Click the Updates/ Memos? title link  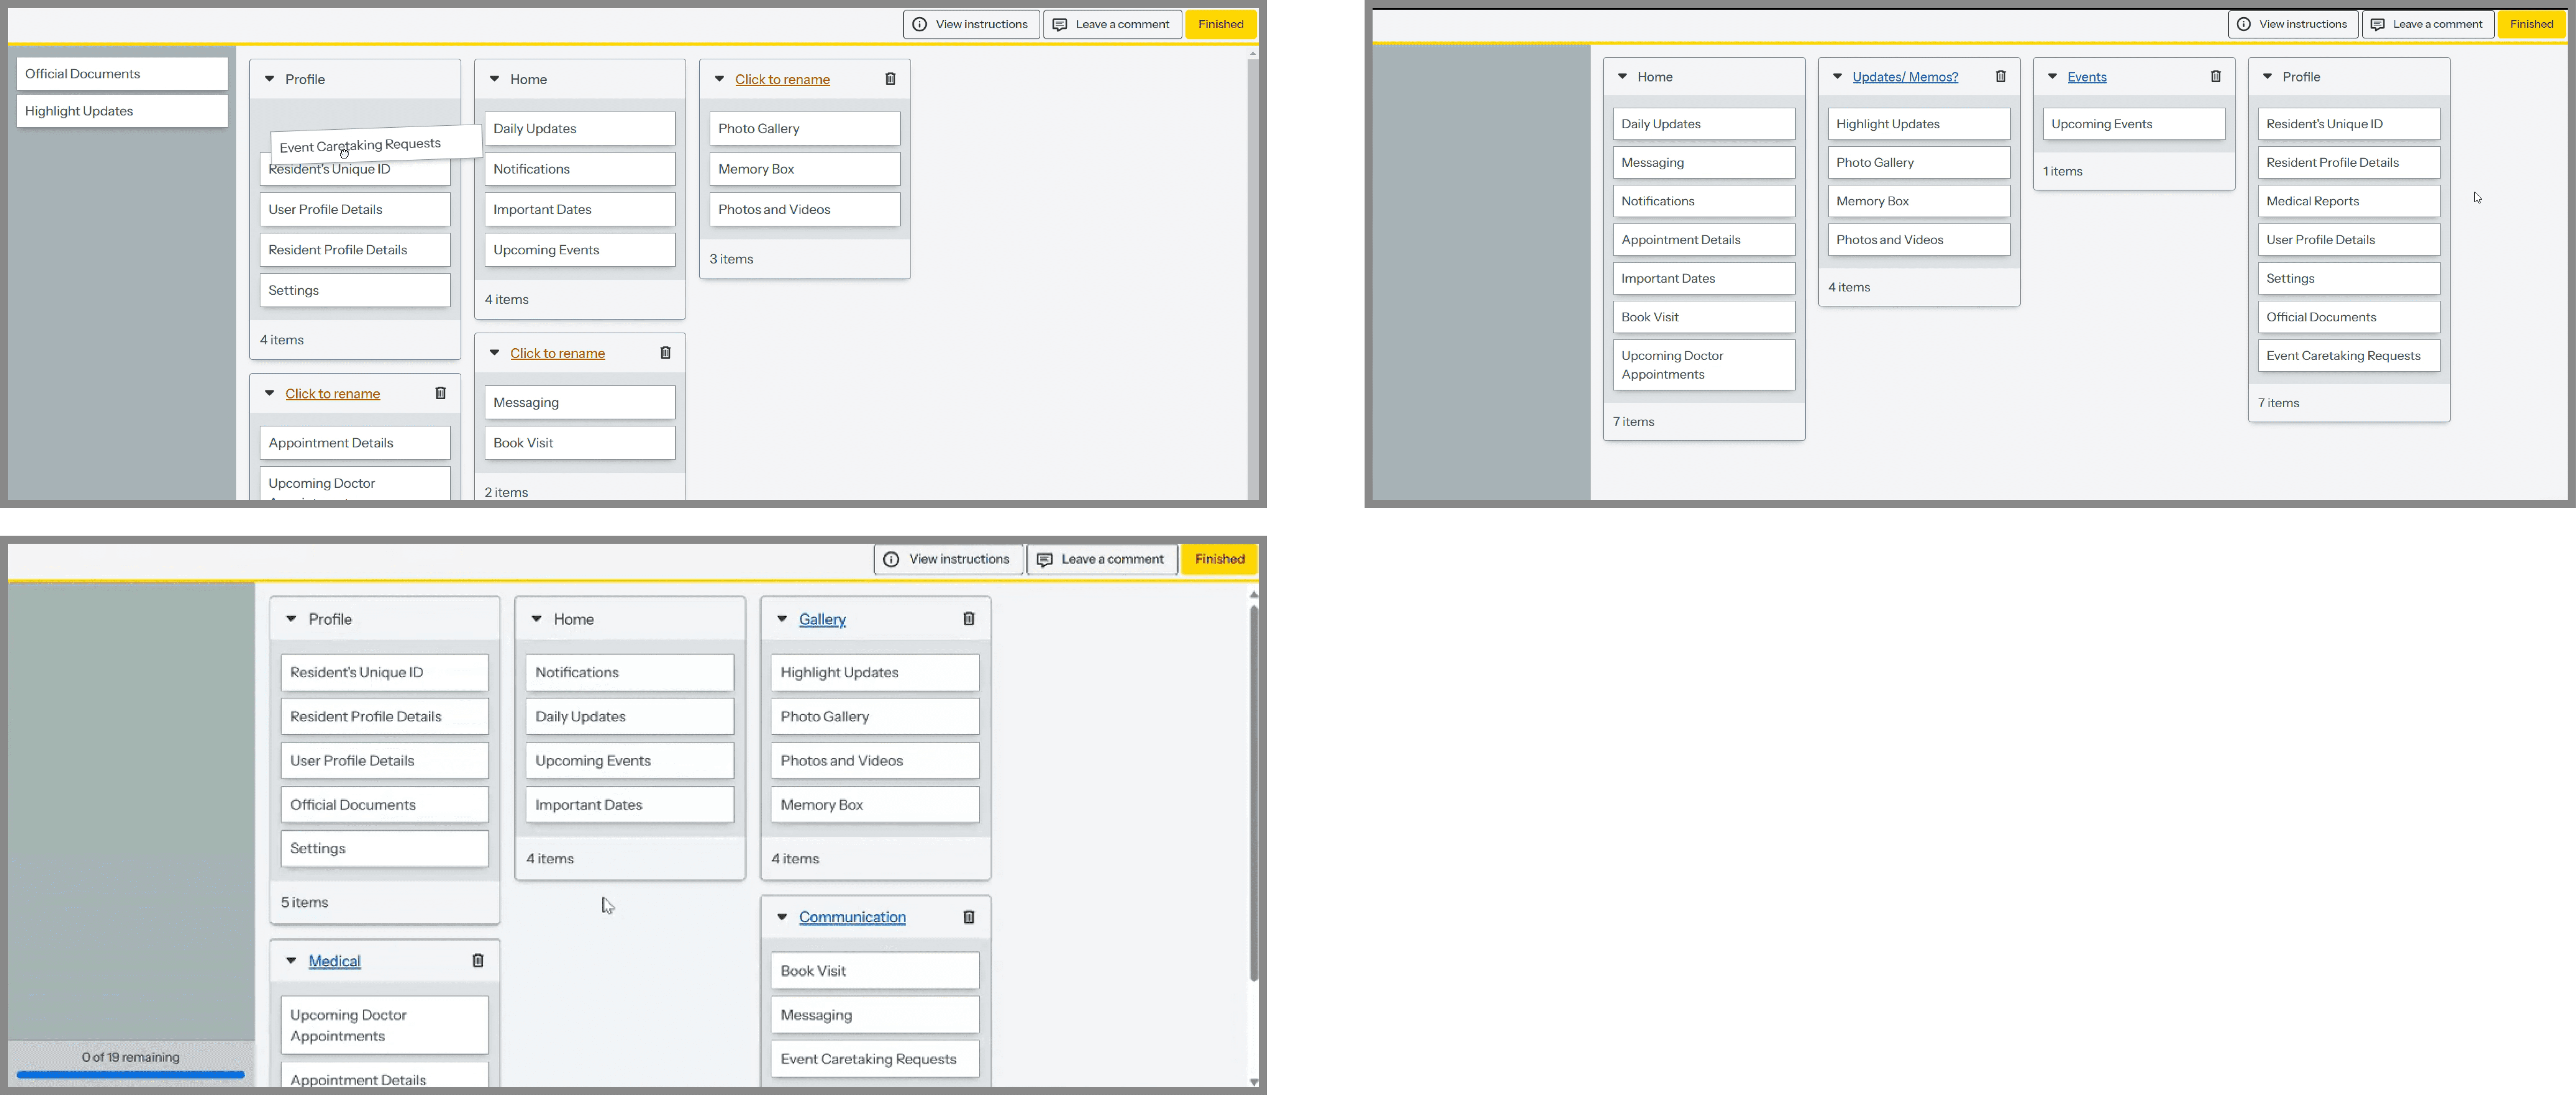1905,77
